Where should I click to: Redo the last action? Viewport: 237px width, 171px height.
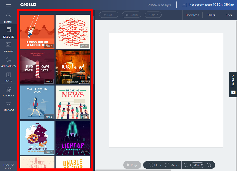click(172, 165)
